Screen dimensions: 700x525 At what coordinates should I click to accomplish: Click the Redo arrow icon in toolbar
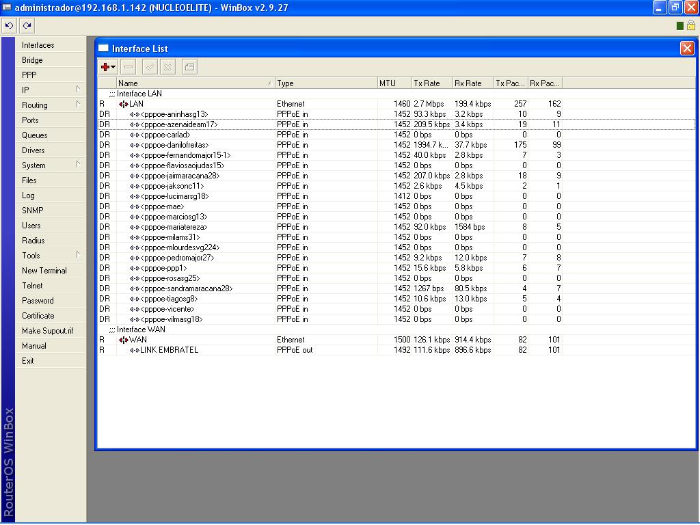tap(27, 26)
